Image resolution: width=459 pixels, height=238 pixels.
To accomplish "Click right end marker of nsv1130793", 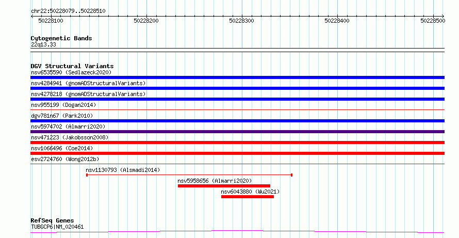I will pyautogui.click(x=291, y=175).
